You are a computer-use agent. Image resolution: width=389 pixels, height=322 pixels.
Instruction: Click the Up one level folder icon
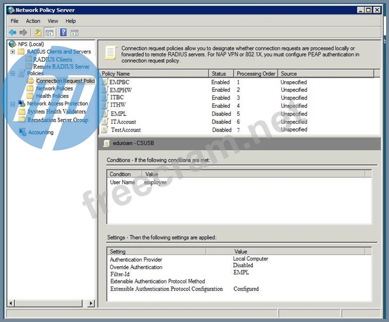pos(37,33)
